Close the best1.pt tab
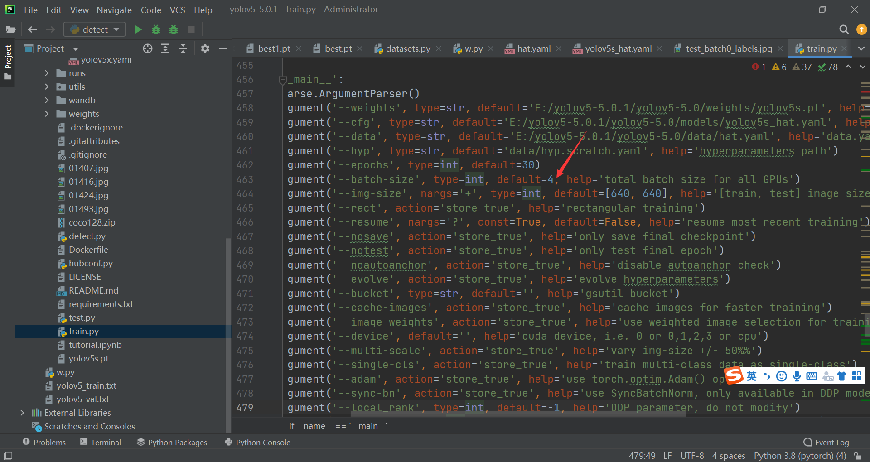The width and height of the screenshot is (870, 462). point(299,48)
